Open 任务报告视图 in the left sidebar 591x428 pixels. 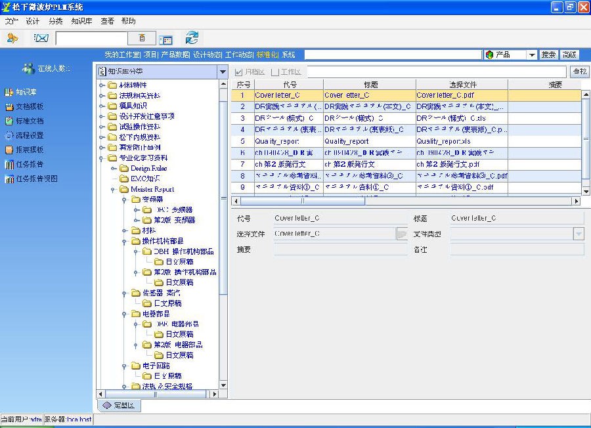point(35,179)
